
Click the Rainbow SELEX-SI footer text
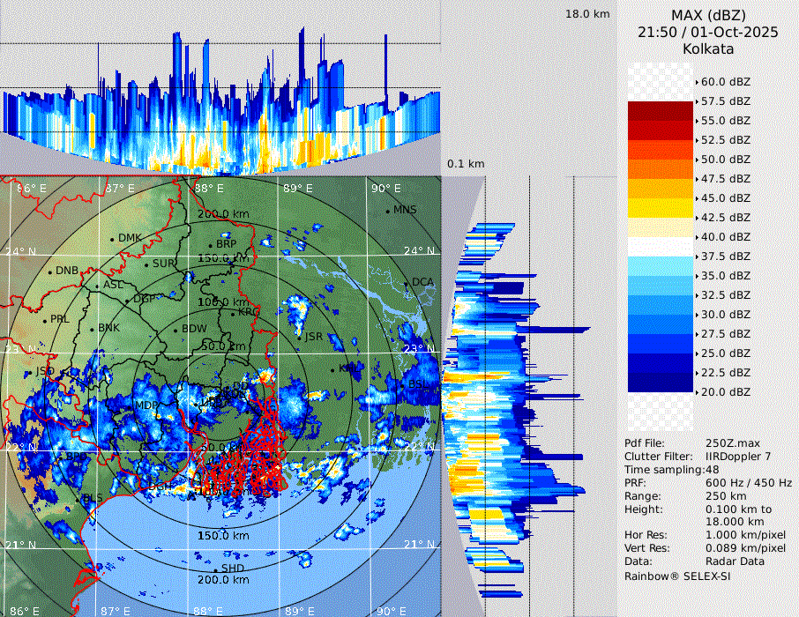coord(677,576)
